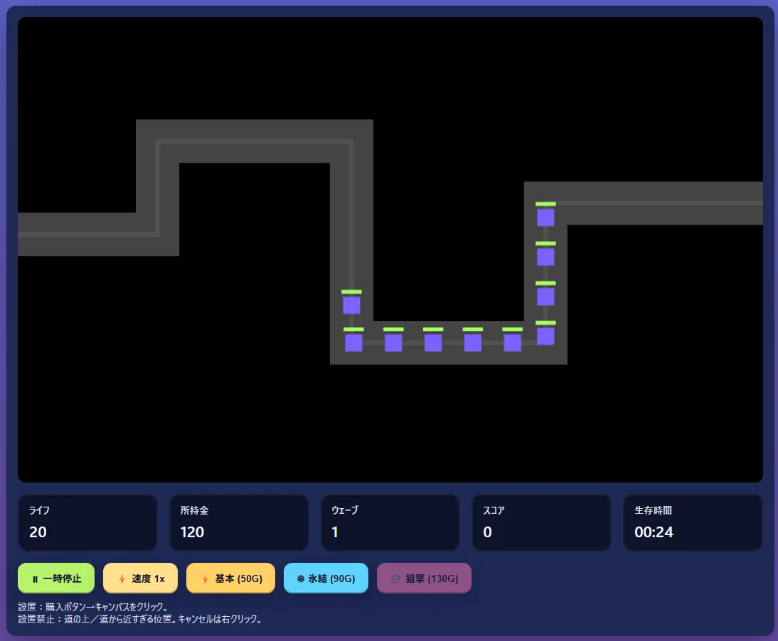Viewport: 778px width, 641px height.
Task: Toggle the 速度 1x speed button
Action: click(140, 578)
